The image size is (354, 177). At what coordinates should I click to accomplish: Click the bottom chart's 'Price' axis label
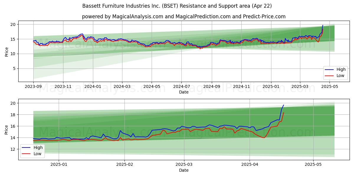(x=6, y=129)
